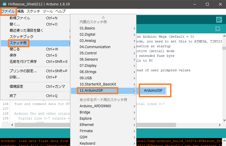Open Ethernet library examples
Viewport: 226px width, 146px height.
103,125
